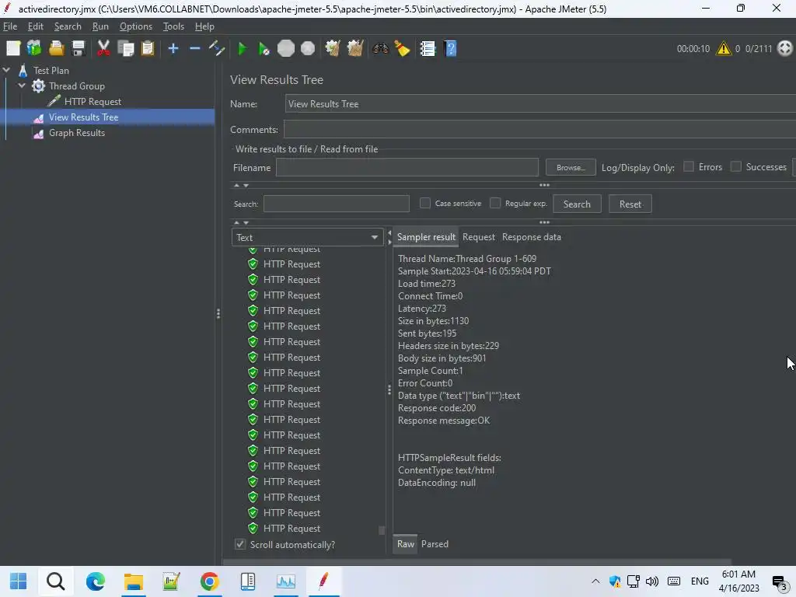Open File Explorer from the taskbar
The height and width of the screenshot is (597, 796).
coord(133,581)
